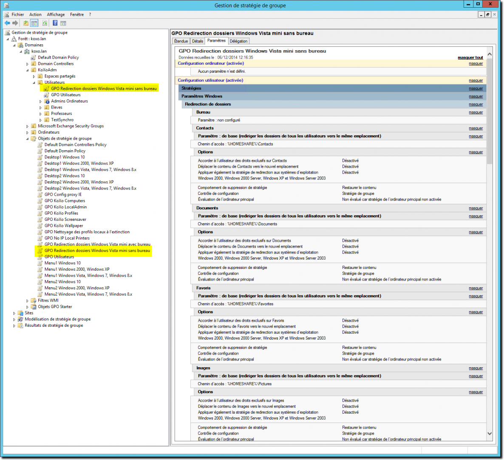The width and height of the screenshot is (504, 460).
Task: Click the Sites icon in the tree
Action: click(x=20, y=313)
